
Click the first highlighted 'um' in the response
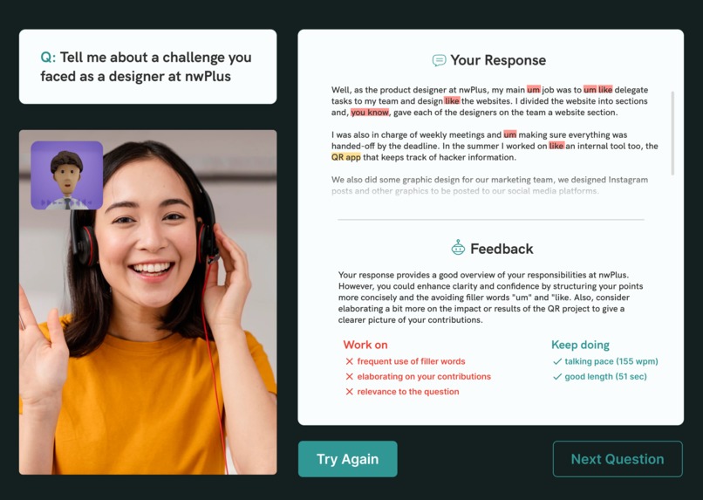(x=534, y=90)
